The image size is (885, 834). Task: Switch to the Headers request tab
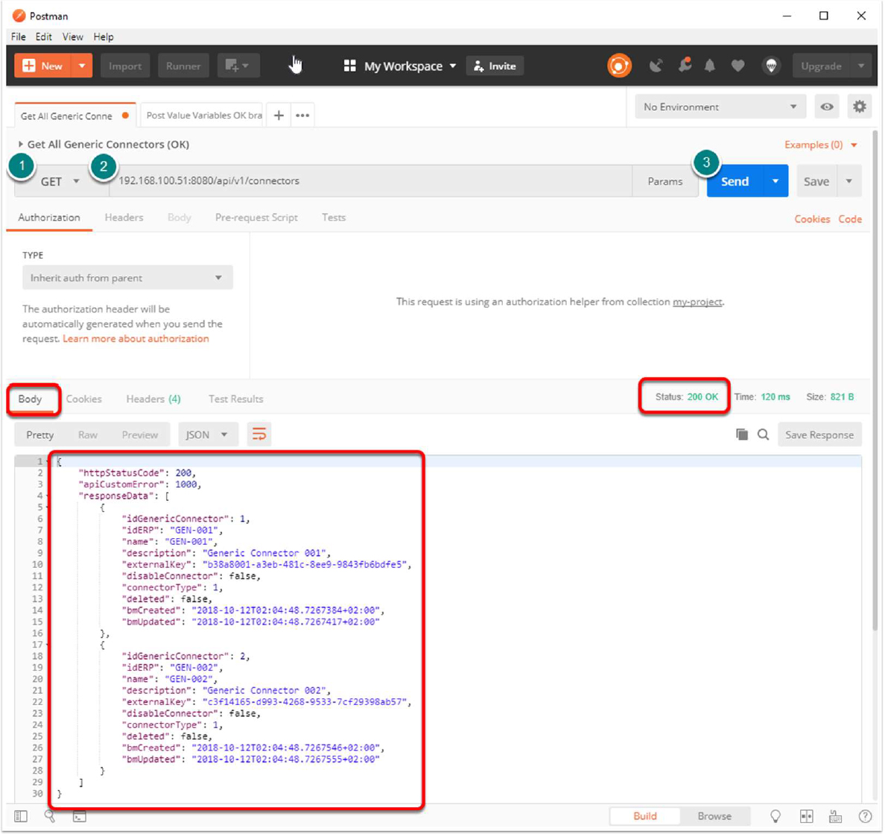point(124,218)
